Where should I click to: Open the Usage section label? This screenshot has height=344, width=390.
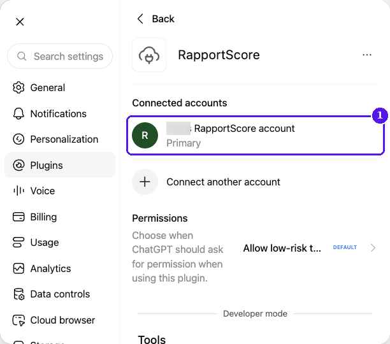pos(45,243)
